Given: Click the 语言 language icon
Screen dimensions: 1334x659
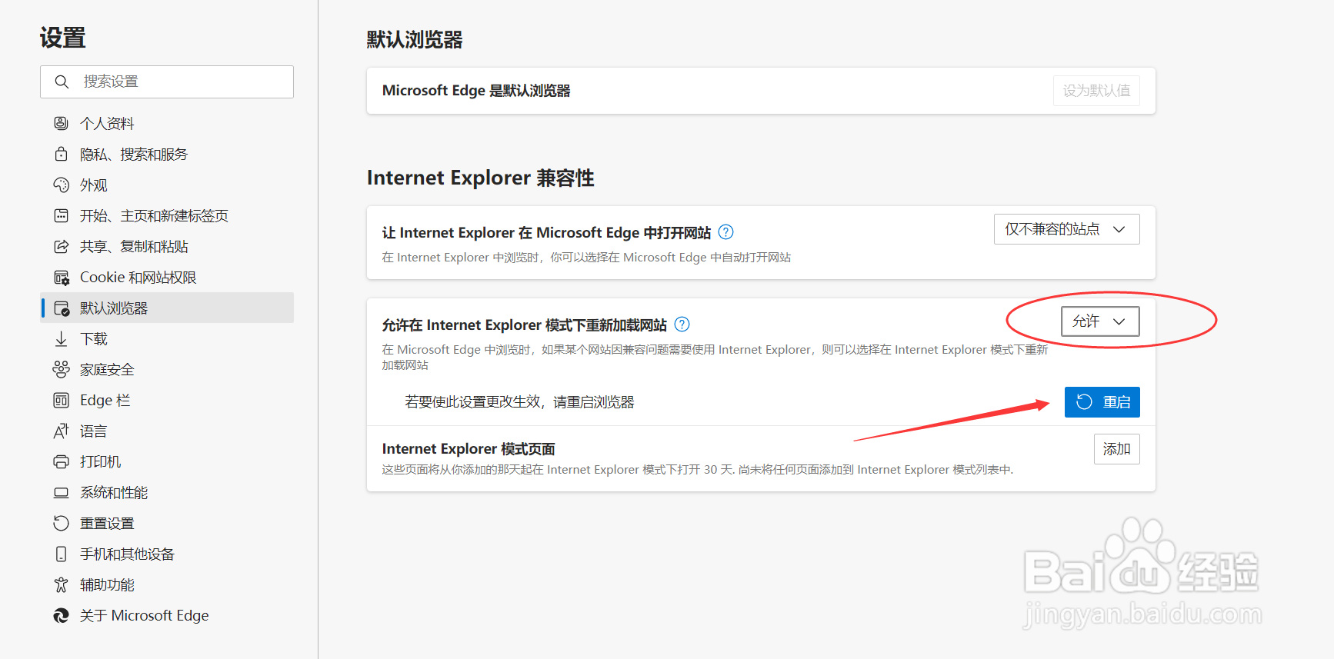Looking at the screenshot, I should [61, 431].
